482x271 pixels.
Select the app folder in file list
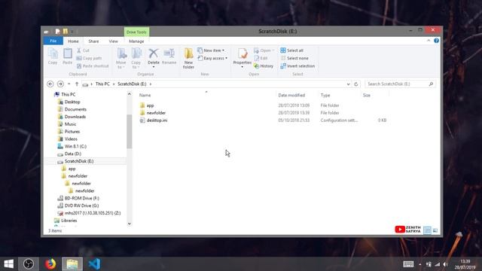150,105
